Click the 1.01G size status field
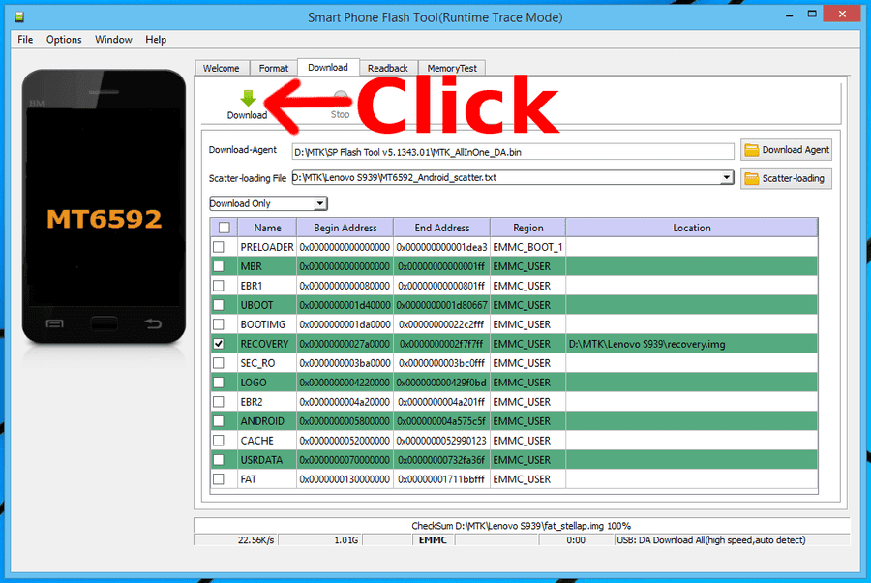Viewport: 871px width, 583px height. click(320, 539)
